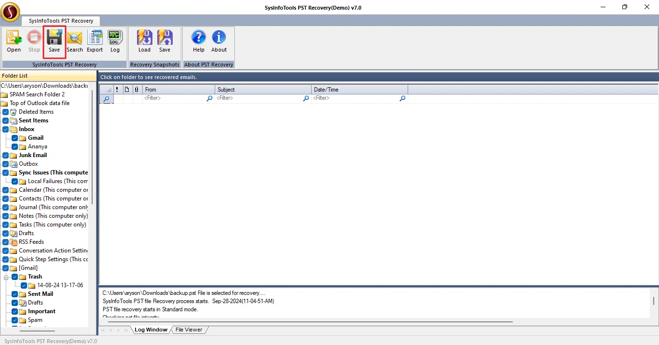659x345 pixels.
Task: Click the red-highlighted Save icon beside Stop
Action: click(x=54, y=38)
